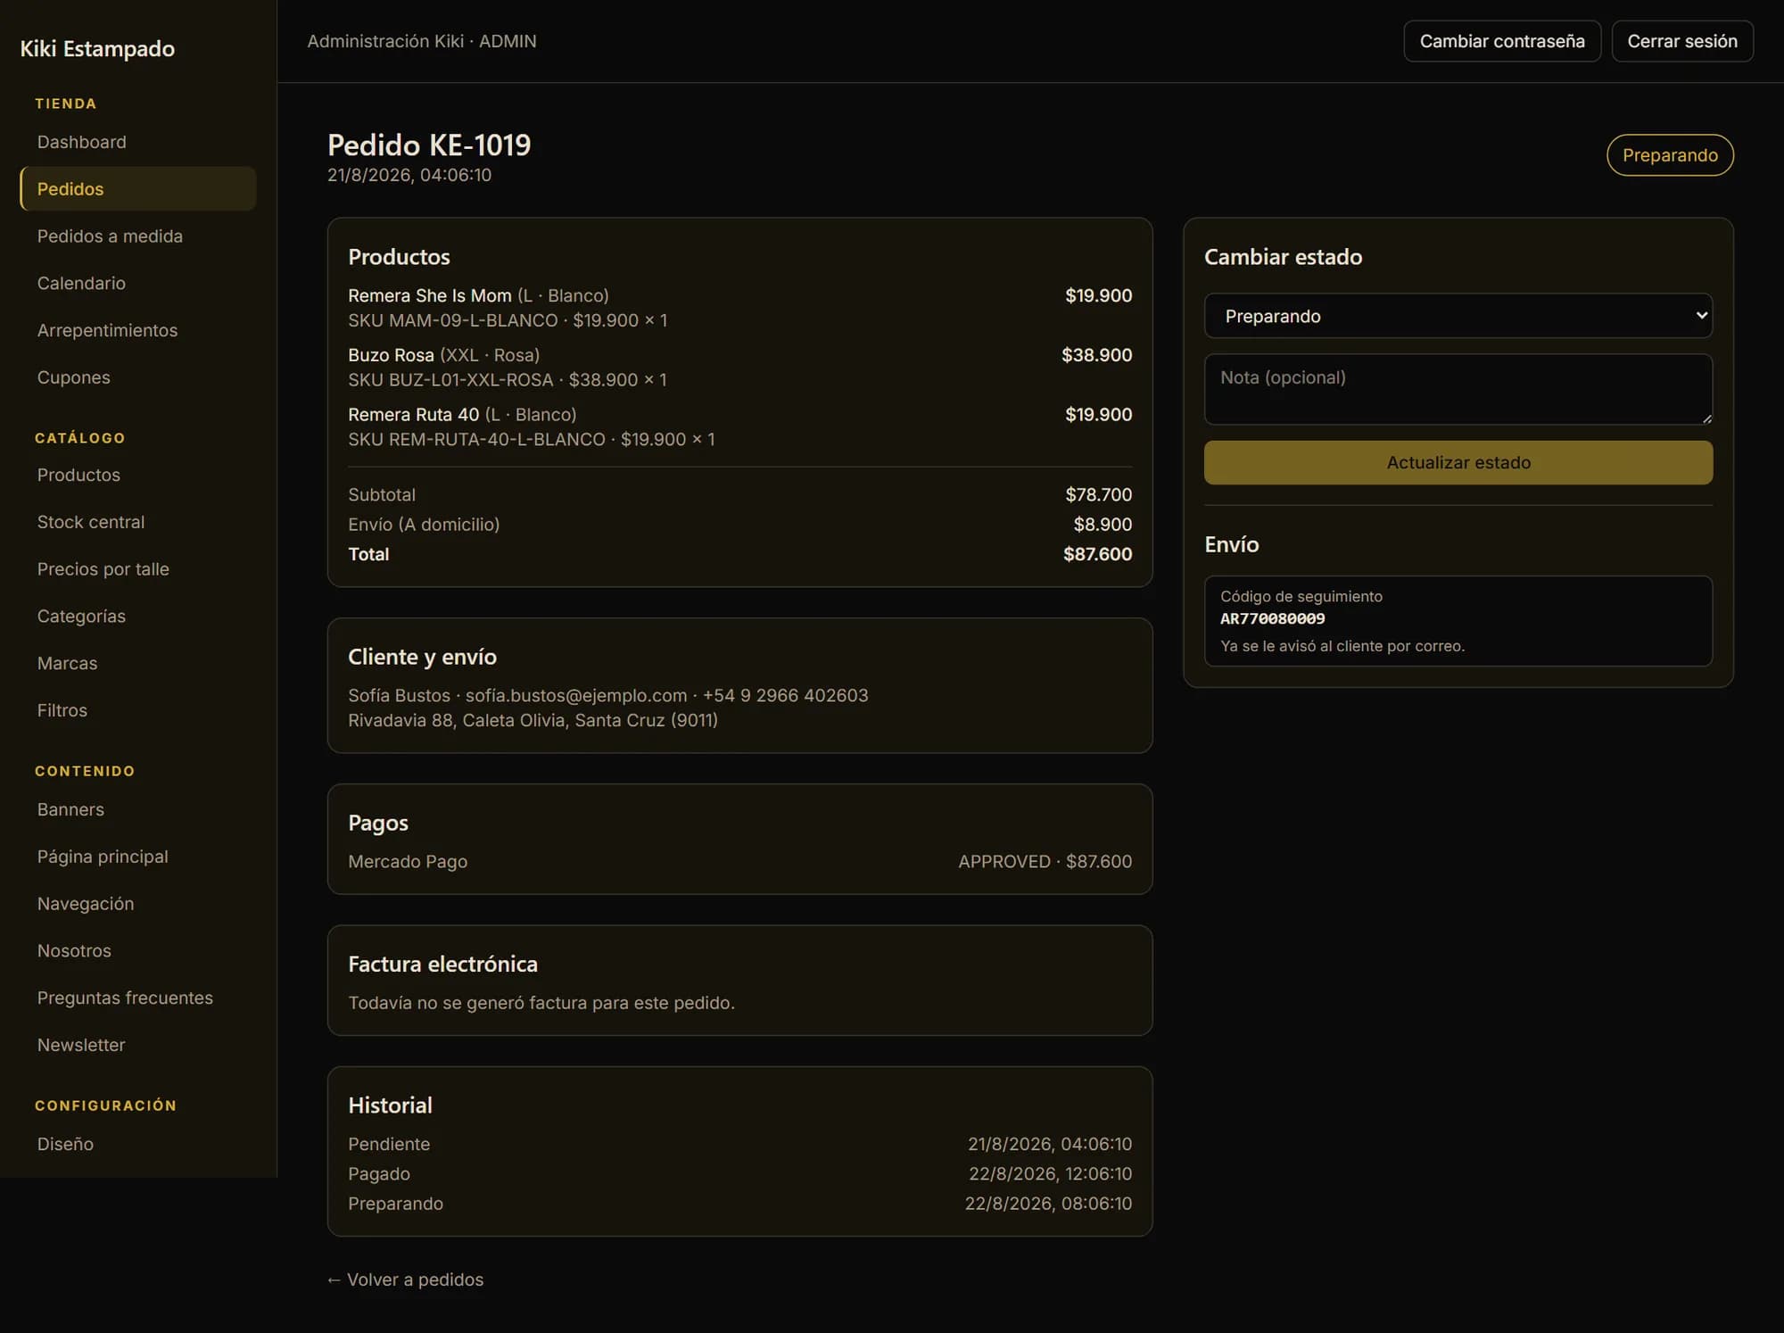1784x1333 pixels.
Task: Go to Pedidos a medida
Action: point(137,236)
